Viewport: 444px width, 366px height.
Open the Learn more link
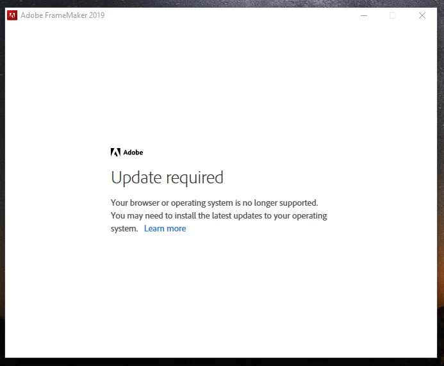165,228
